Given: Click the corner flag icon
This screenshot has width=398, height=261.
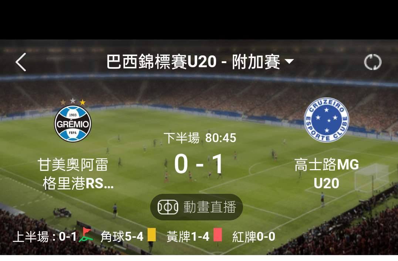Looking at the screenshot, I should tap(86, 235).
